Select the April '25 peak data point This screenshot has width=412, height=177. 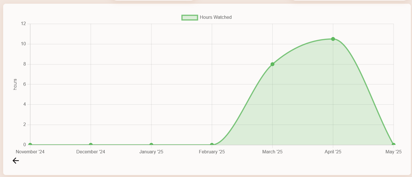tap(333, 39)
